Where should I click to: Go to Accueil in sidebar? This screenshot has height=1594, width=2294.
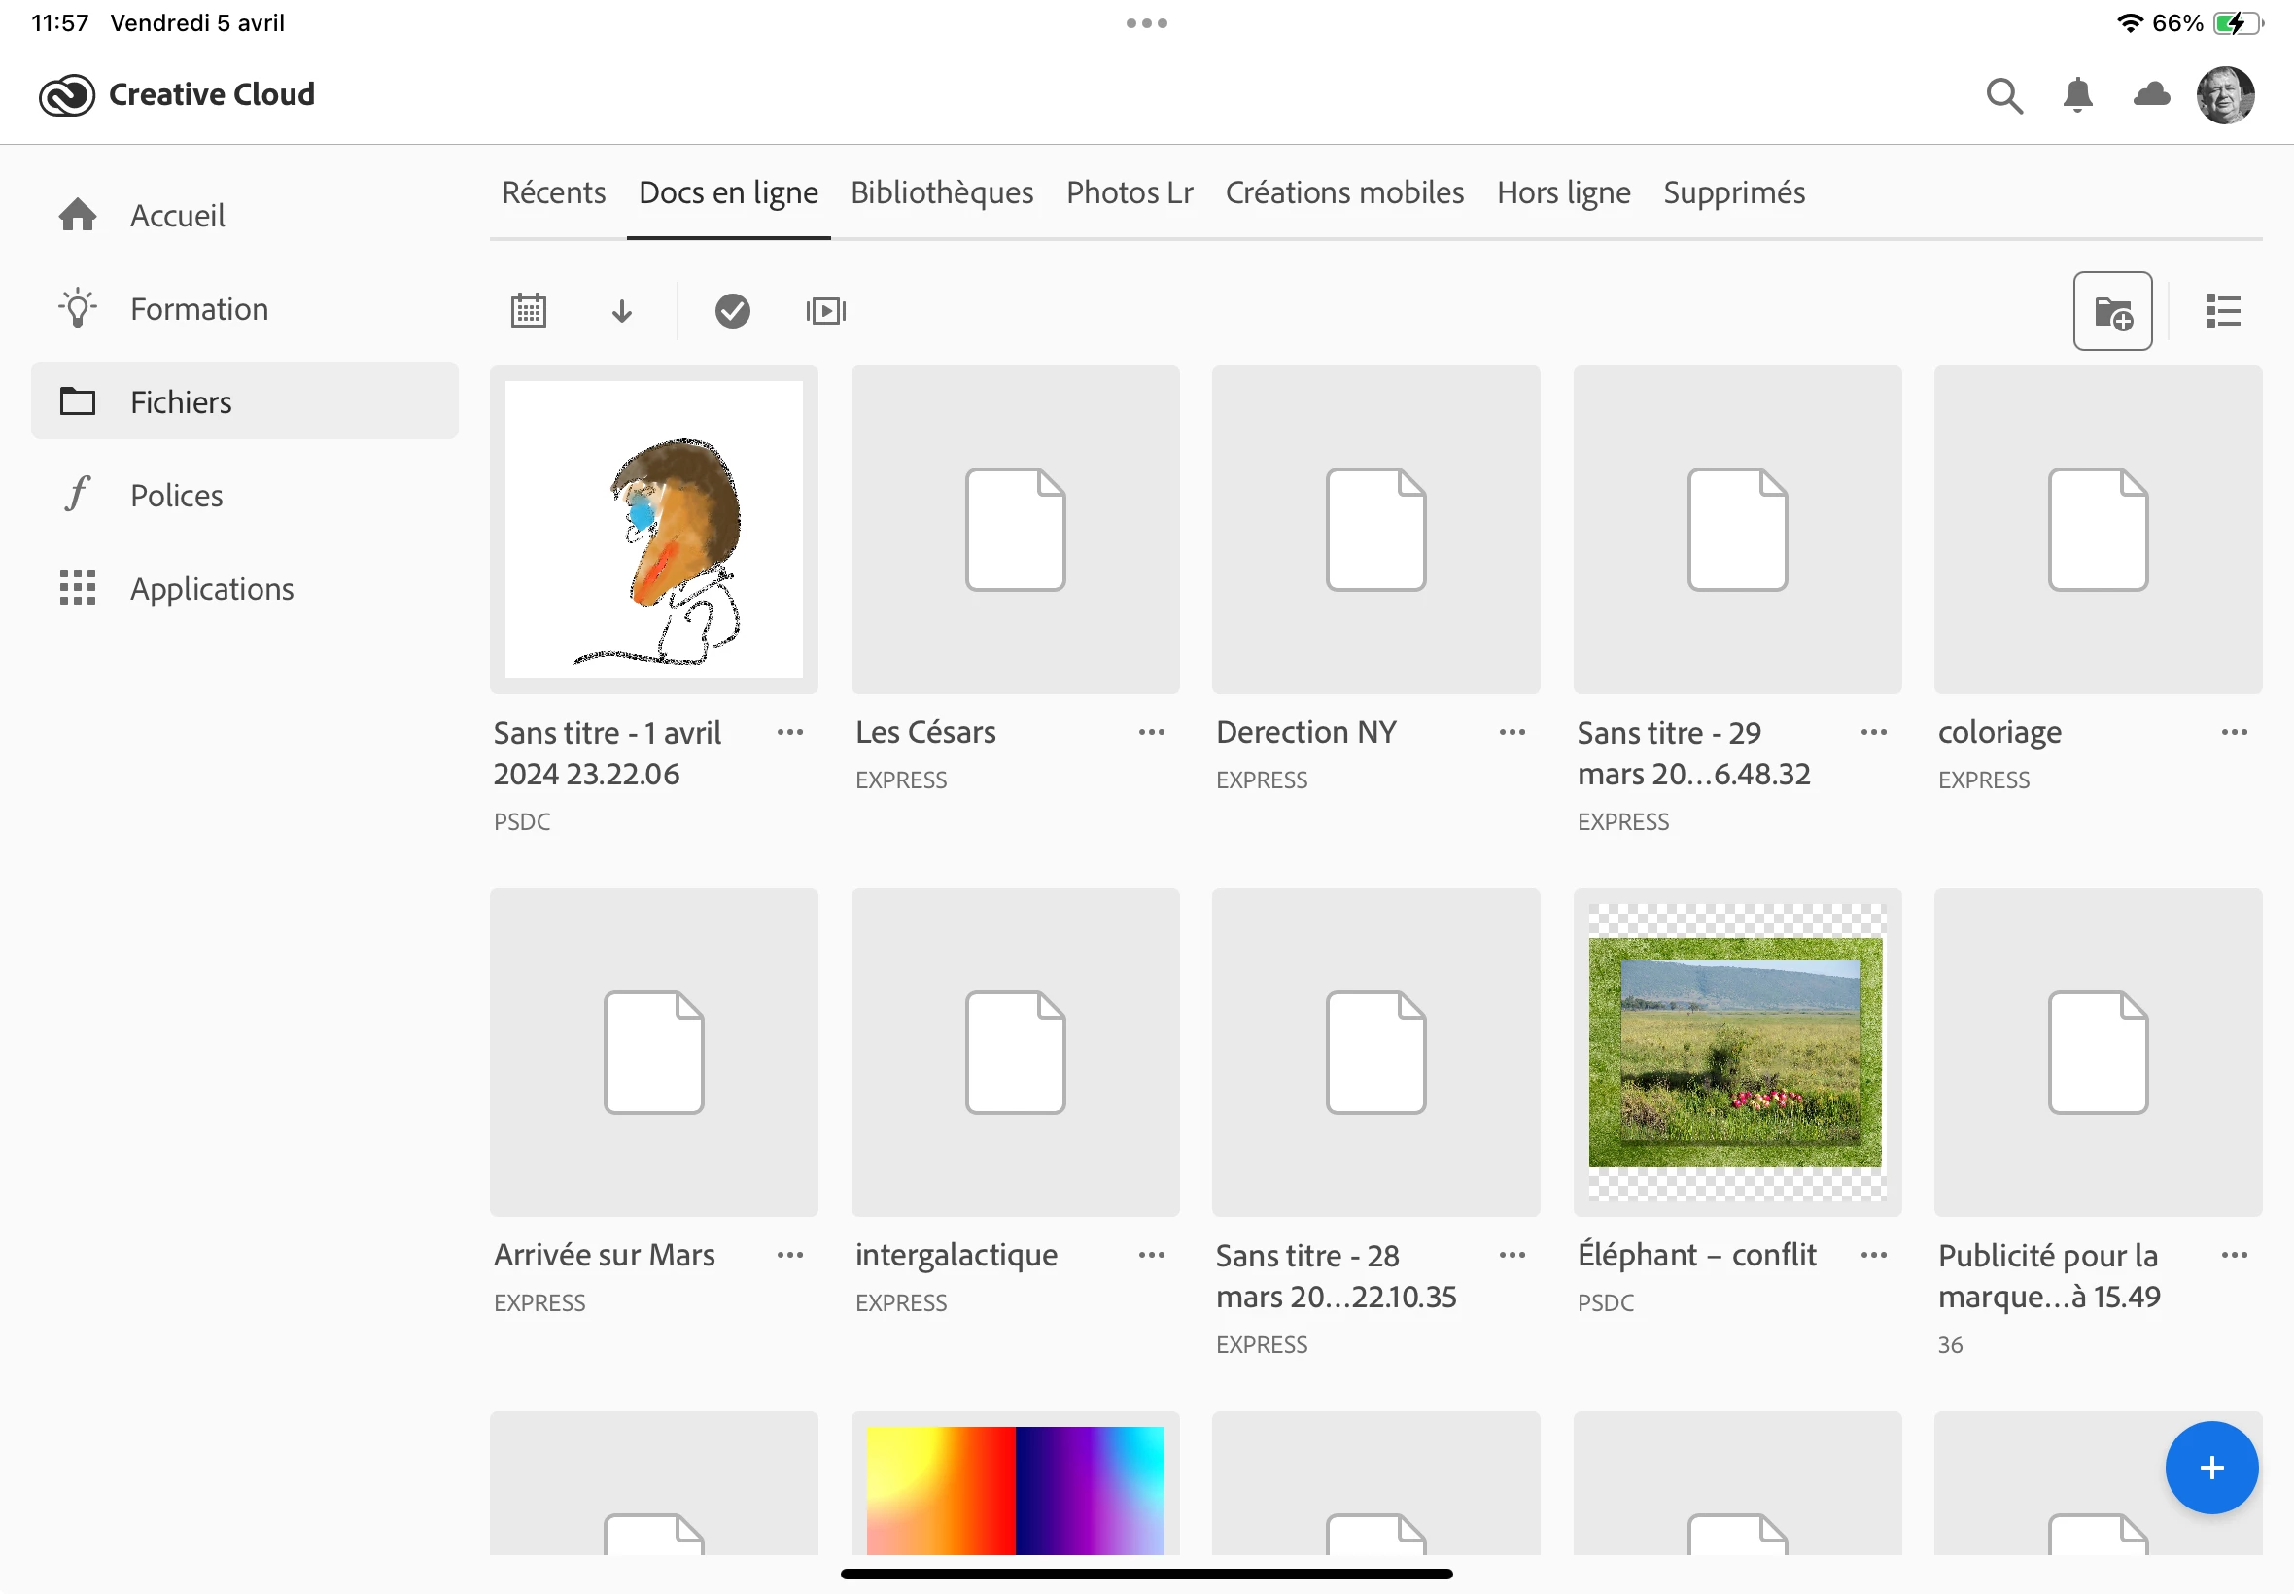click(x=178, y=216)
